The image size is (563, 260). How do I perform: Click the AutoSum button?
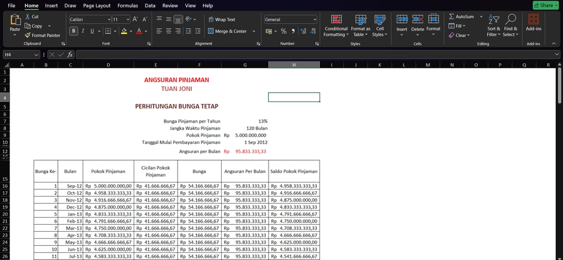(462, 16)
